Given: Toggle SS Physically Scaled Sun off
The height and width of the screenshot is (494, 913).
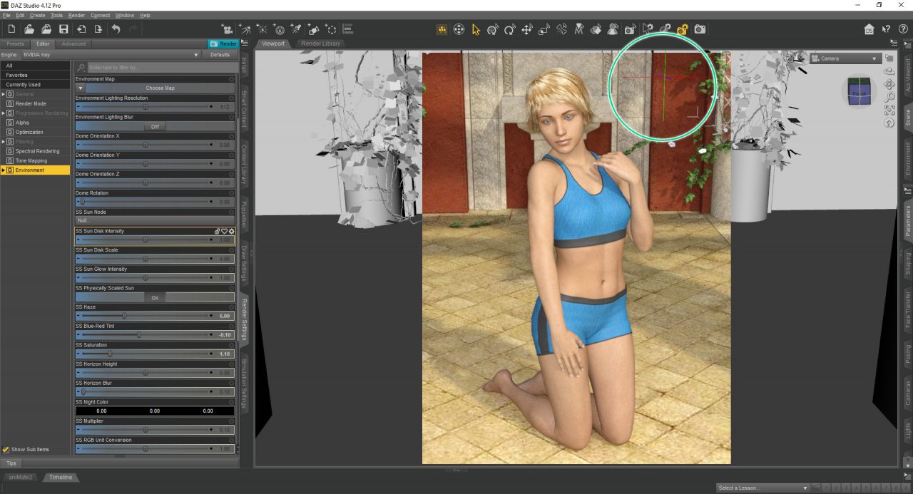Looking at the screenshot, I should coord(154,297).
